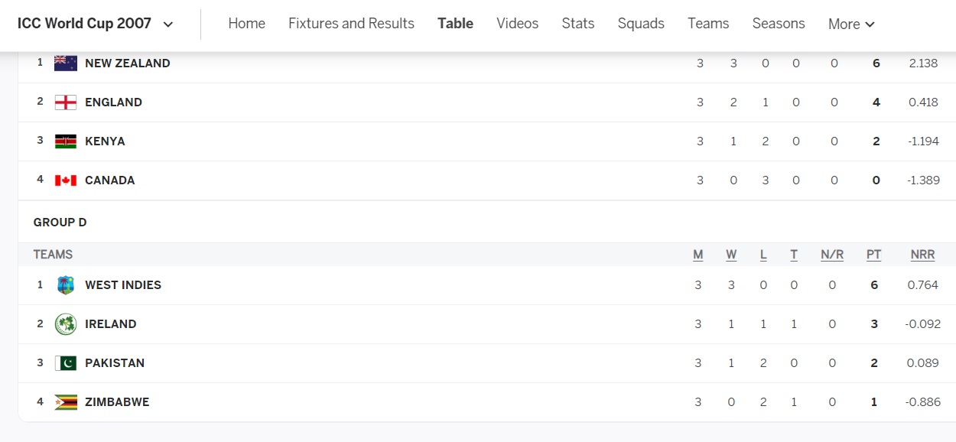The width and height of the screenshot is (956, 442).
Task: Open the ICC World Cup 2007 dropdown
Action: (96, 24)
